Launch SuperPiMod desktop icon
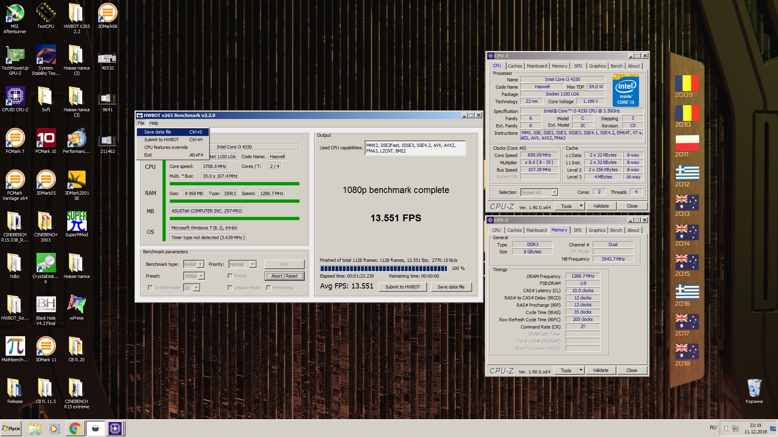The height and width of the screenshot is (437, 778). click(77, 224)
